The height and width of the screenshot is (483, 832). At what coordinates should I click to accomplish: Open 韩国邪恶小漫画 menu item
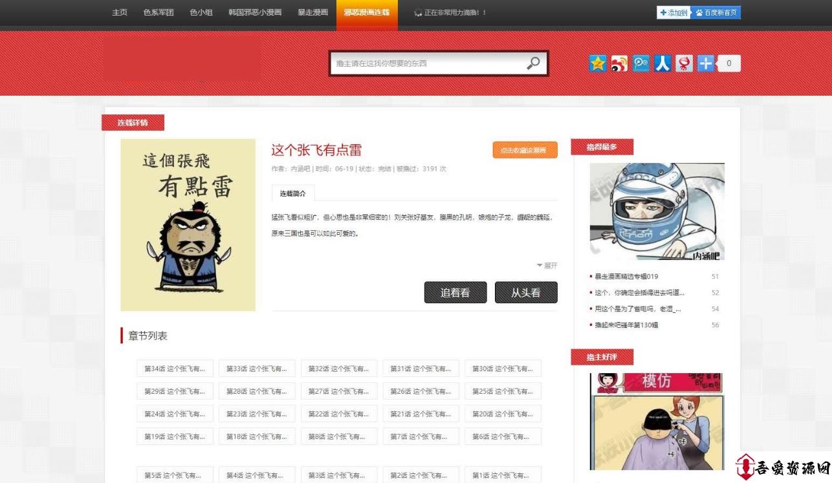[x=255, y=12]
